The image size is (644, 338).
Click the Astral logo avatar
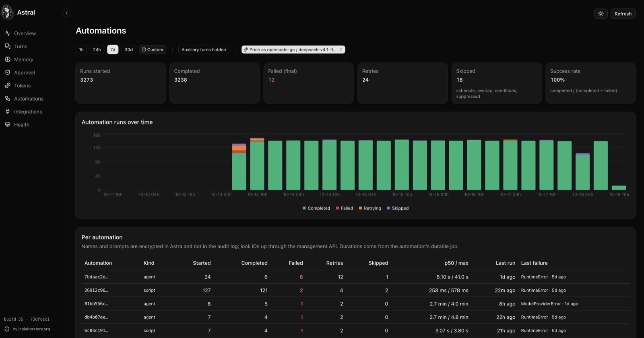[x=8, y=12]
